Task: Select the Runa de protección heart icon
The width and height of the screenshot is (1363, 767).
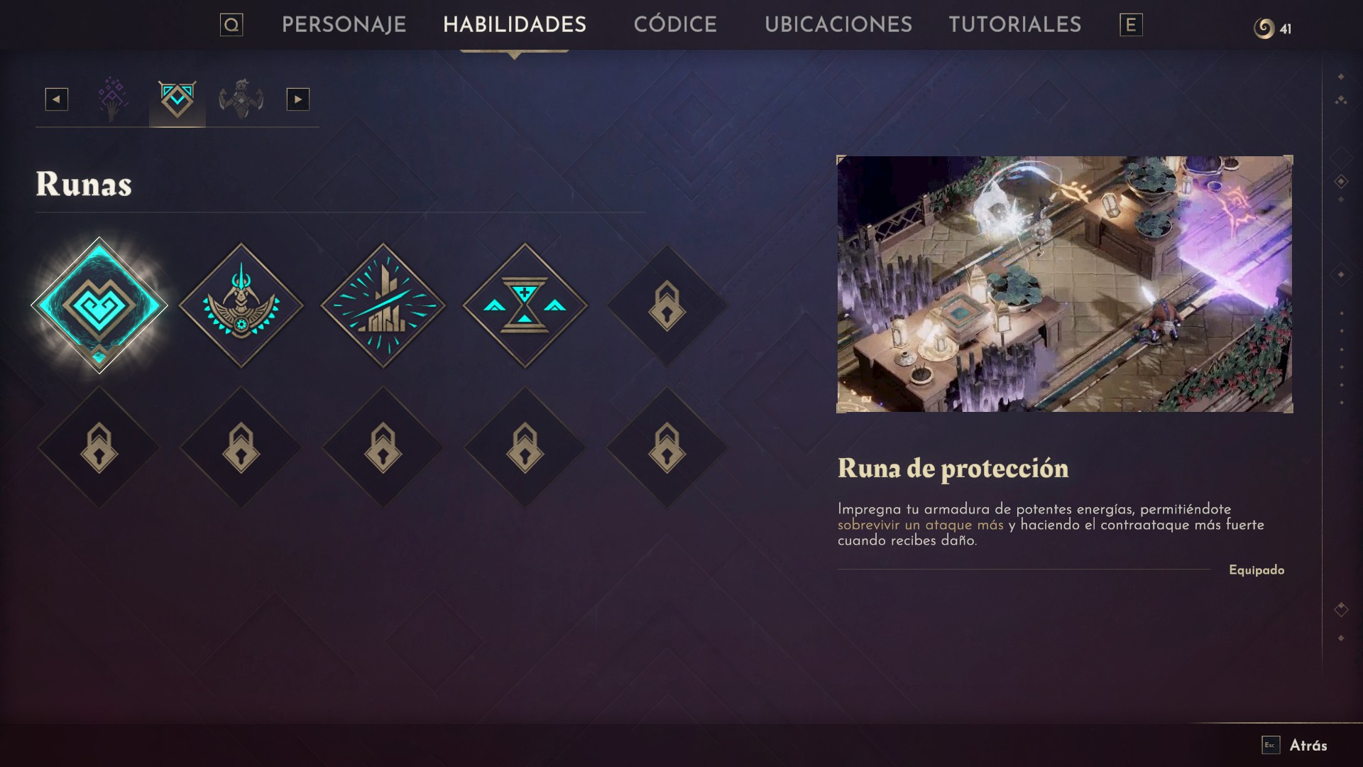Action: pyautogui.click(x=99, y=305)
